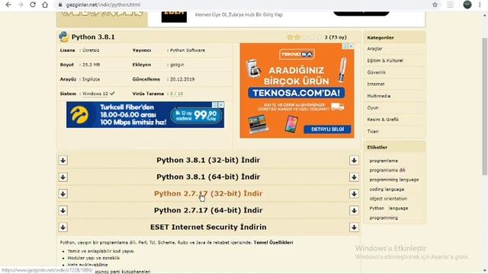The image size is (488, 274).
Task: Open the browser three-dot menu
Action: point(480,5)
